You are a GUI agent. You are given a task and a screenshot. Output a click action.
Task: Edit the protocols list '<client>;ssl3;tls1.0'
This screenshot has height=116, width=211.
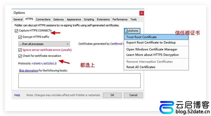tap(44, 63)
